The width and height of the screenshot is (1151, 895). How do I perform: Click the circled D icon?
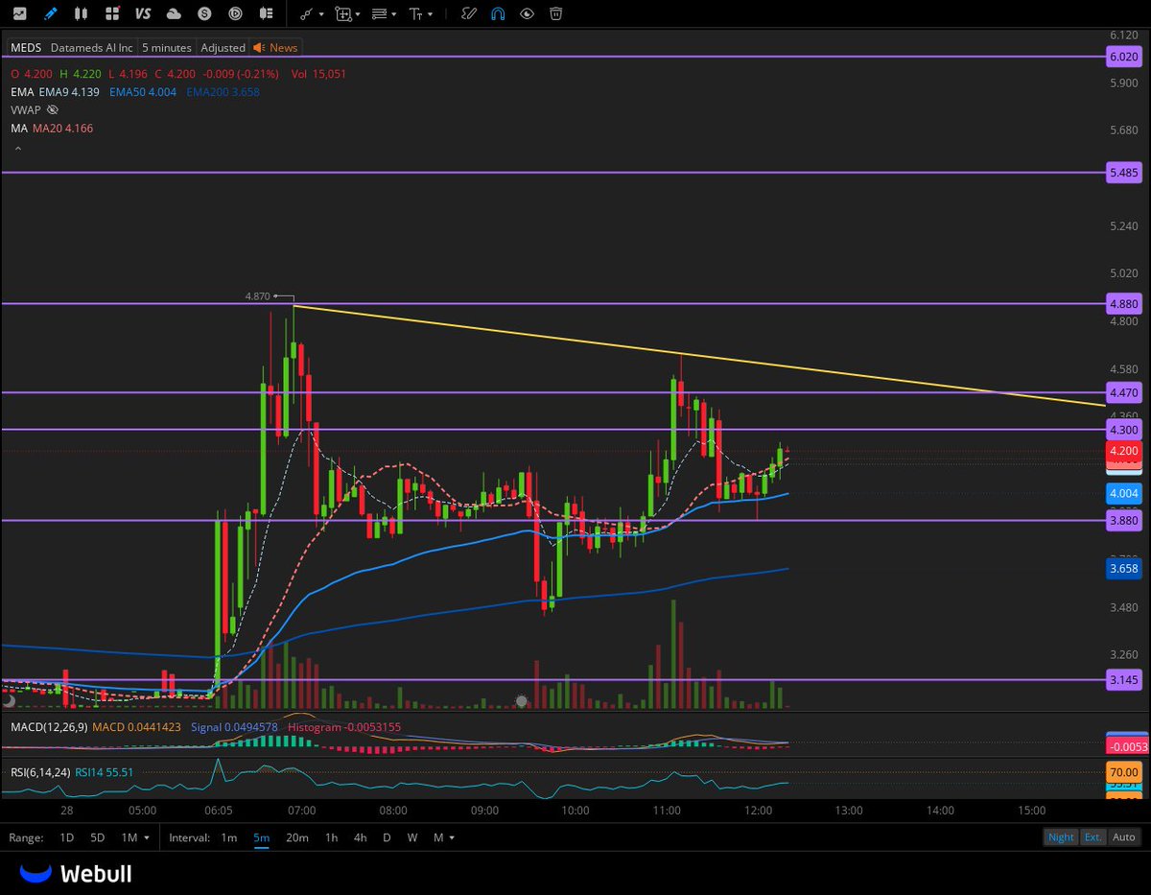[x=235, y=13]
